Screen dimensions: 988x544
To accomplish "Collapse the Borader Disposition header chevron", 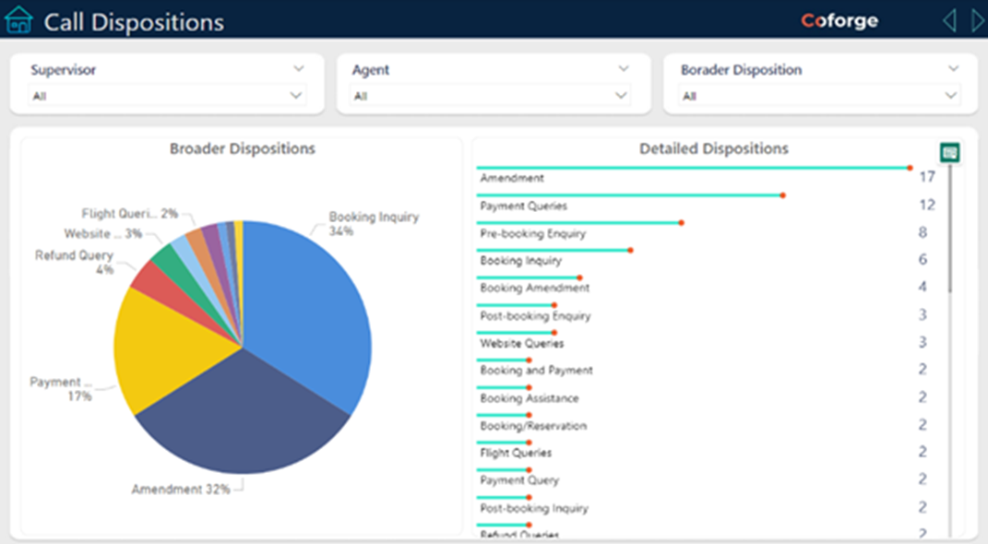I will point(953,69).
